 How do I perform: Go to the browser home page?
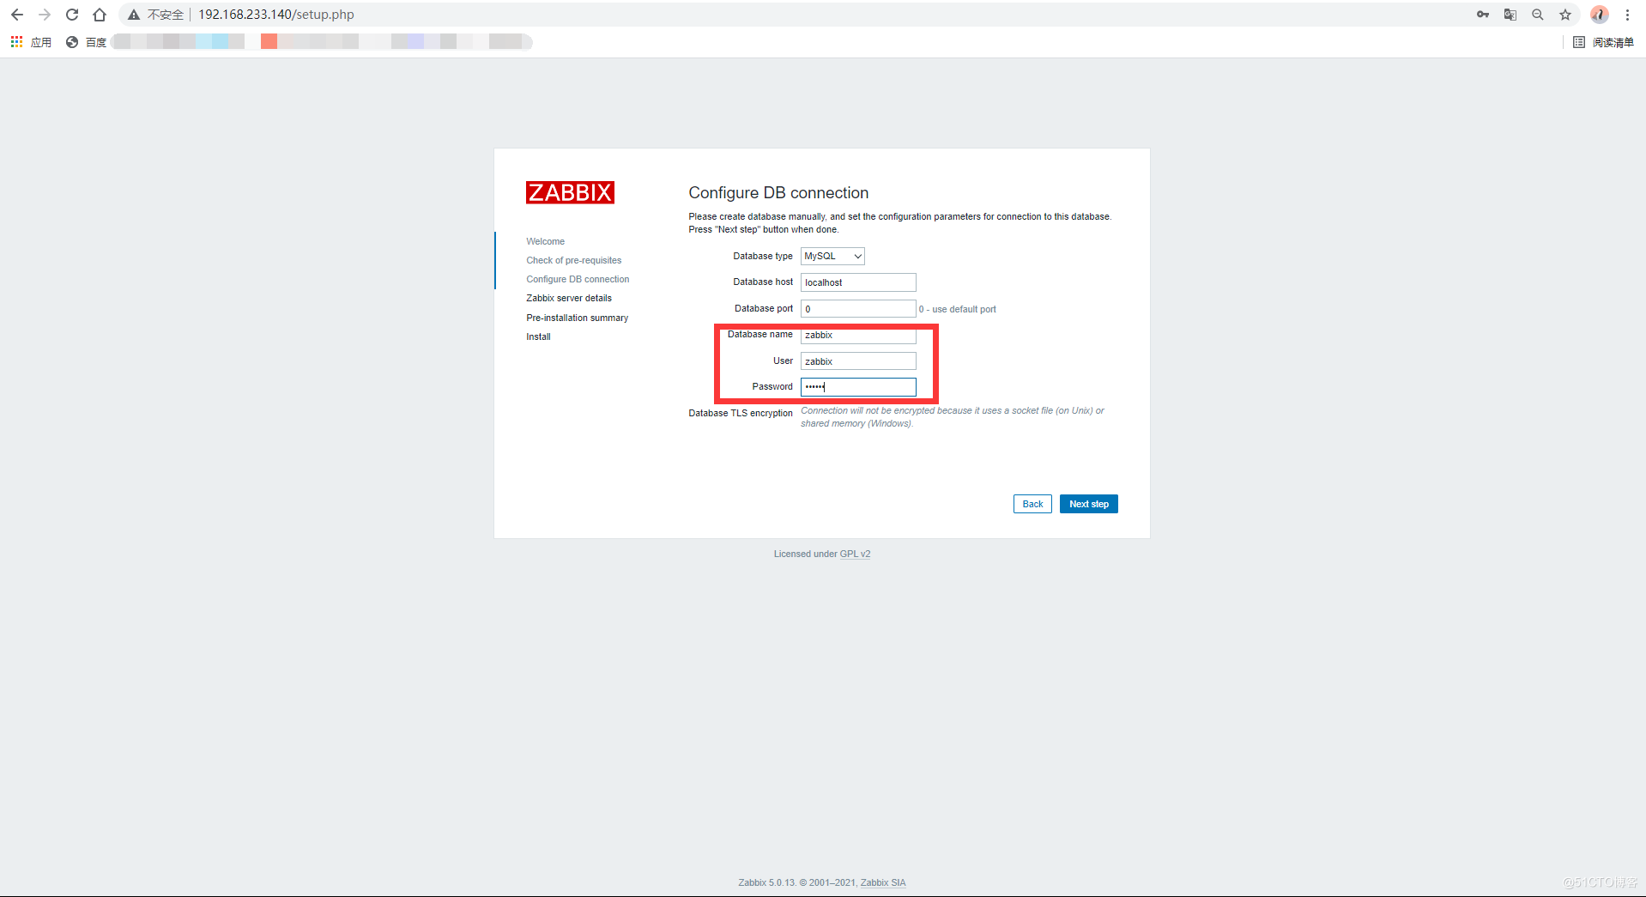click(x=100, y=15)
